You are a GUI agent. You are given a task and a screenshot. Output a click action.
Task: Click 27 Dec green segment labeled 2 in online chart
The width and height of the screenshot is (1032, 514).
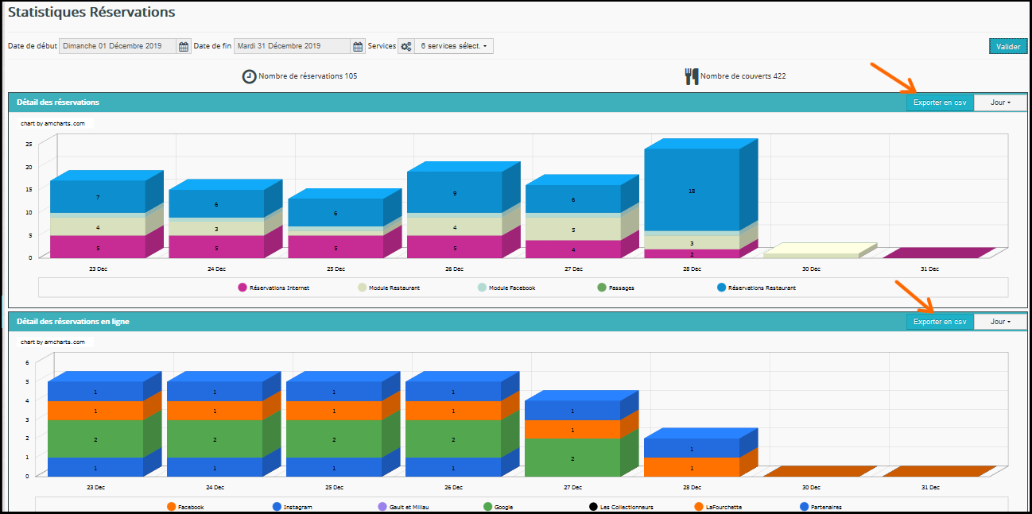[573, 458]
